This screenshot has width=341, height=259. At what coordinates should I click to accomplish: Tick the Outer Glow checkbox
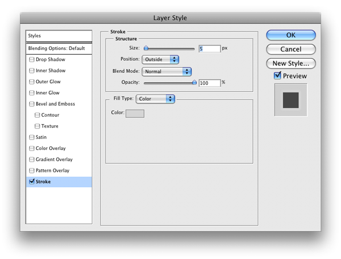[32, 82]
